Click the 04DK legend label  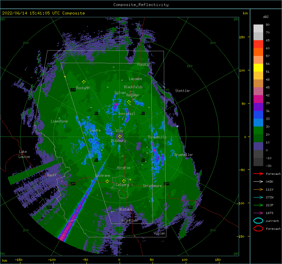269,182
